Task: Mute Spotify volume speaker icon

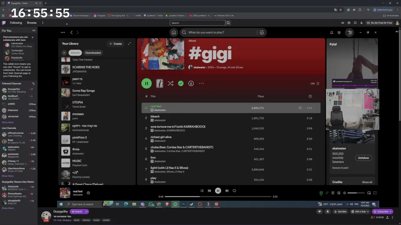Action: pyautogui.click(x=345, y=193)
